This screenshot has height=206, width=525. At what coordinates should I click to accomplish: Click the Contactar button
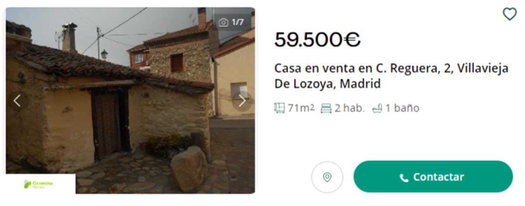pyautogui.click(x=433, y=177)
